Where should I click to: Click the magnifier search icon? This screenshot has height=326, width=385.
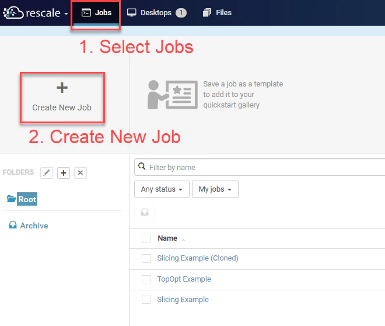point(142,167)
